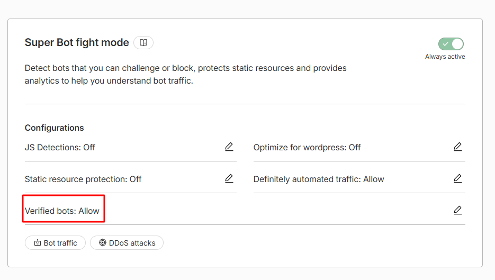The image size is (495, 280).
Task: Open the Bot traffic tag button
Action: point(55,243)
